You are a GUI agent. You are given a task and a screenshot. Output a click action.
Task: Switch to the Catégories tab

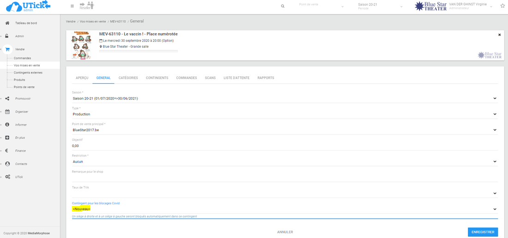tap(128, 78)
